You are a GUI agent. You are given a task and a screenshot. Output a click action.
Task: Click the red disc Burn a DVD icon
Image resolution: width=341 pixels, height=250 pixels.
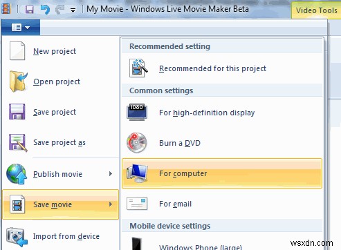(x=137, y=143)
